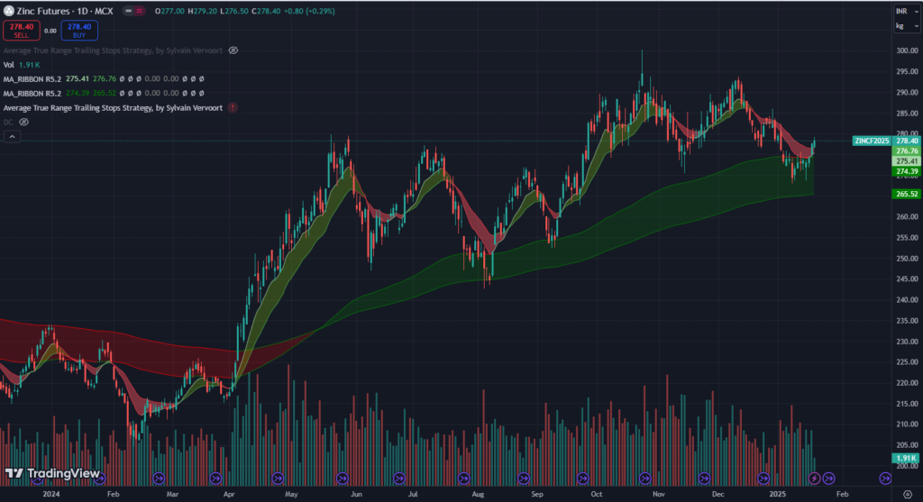Click the rollover marker nearest the Oct label
The width and height of the screenshot is (923, 502).
[583, 479]
